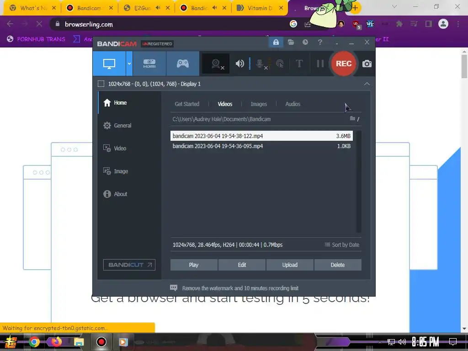Open General settings in sidebar
Viewport: 468px width, 351px height.
pyautogui.click(x=129, y=125)
